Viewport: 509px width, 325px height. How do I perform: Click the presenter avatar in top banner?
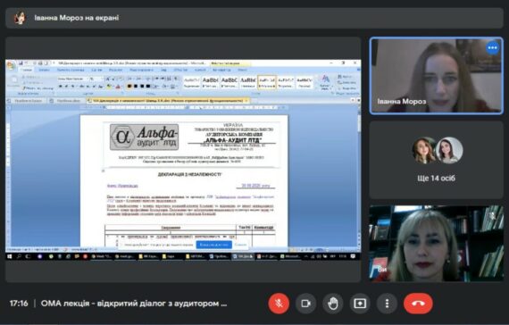click(x=21, y=18)
